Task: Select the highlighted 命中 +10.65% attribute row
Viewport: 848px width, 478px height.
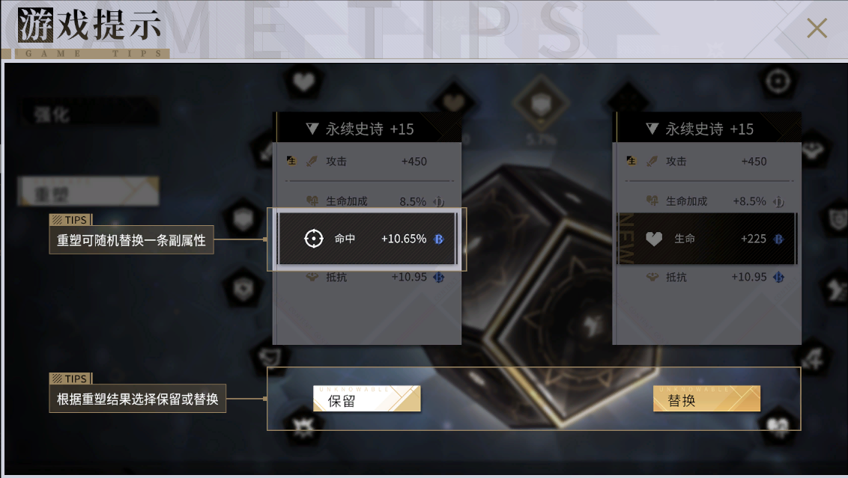Action: tap(367, 238)
